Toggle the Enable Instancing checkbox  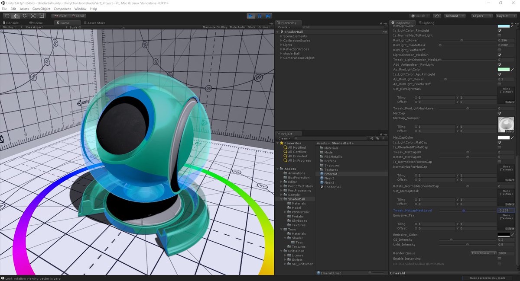(x=500, y=259)
